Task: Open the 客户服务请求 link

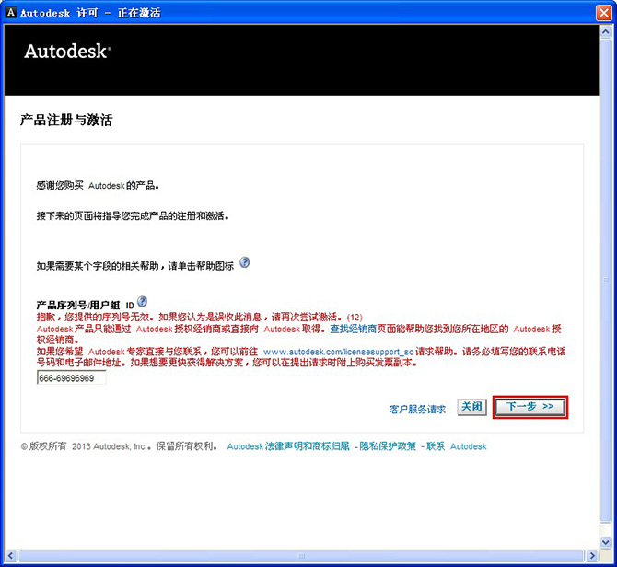Action: (x=417, y=410)
